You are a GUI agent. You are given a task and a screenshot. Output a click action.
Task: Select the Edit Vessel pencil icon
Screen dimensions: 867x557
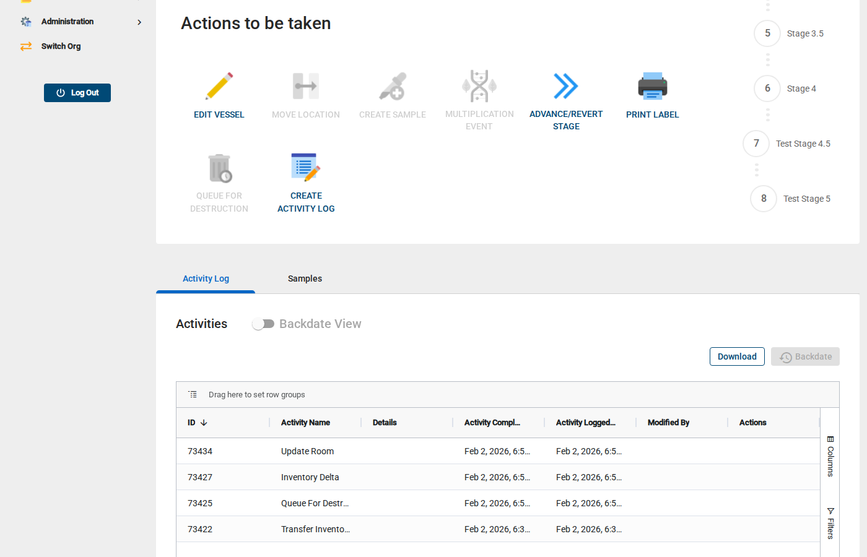tap(219, 86)
